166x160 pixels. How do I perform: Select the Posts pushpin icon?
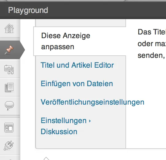click(x=9, y=50)
